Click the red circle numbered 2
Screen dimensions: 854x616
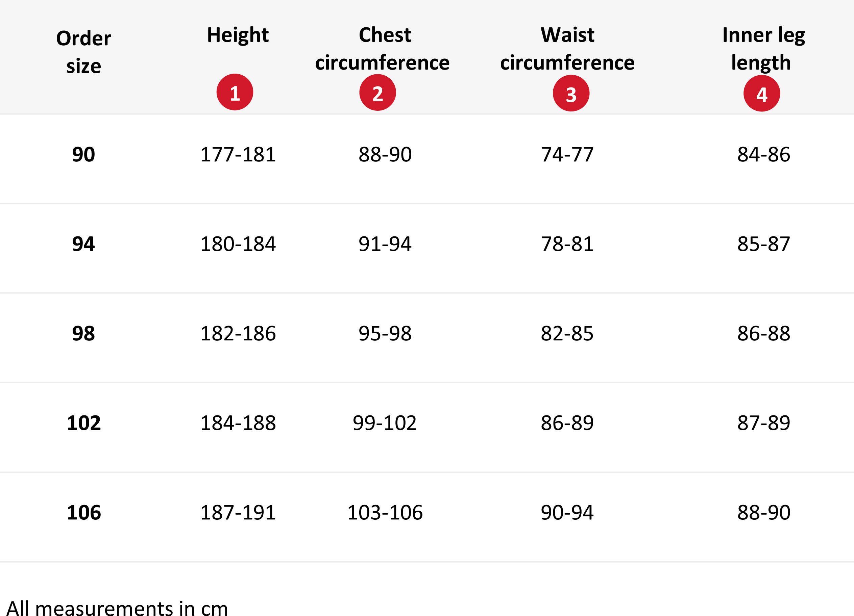click(377, 92)
